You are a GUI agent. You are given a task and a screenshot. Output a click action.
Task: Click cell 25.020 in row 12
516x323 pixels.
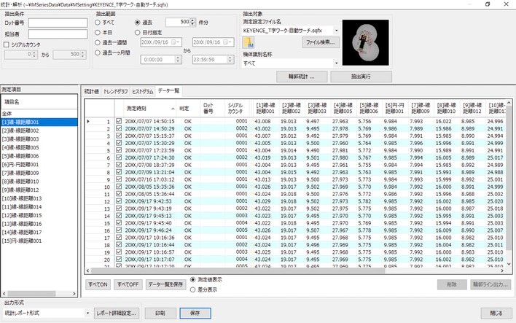coord(495,201)
